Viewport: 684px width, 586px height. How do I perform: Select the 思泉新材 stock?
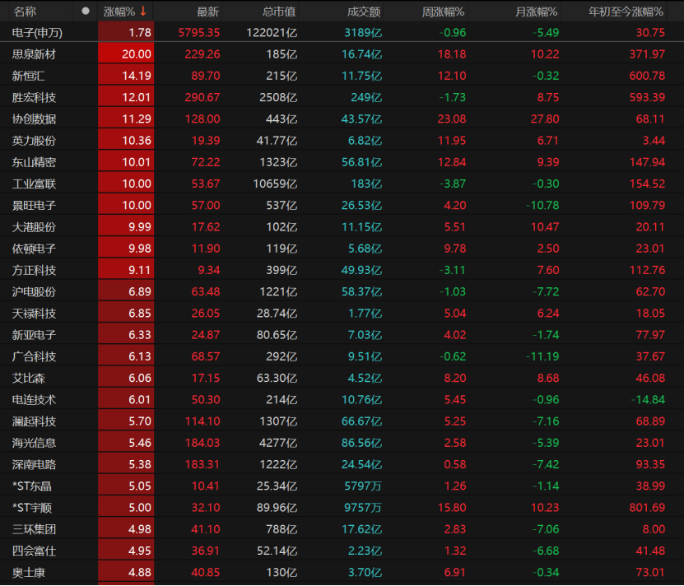[35, 53]
